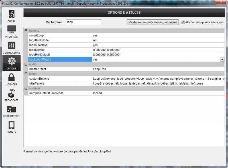Collapse the options group

(x=26, y=31)
